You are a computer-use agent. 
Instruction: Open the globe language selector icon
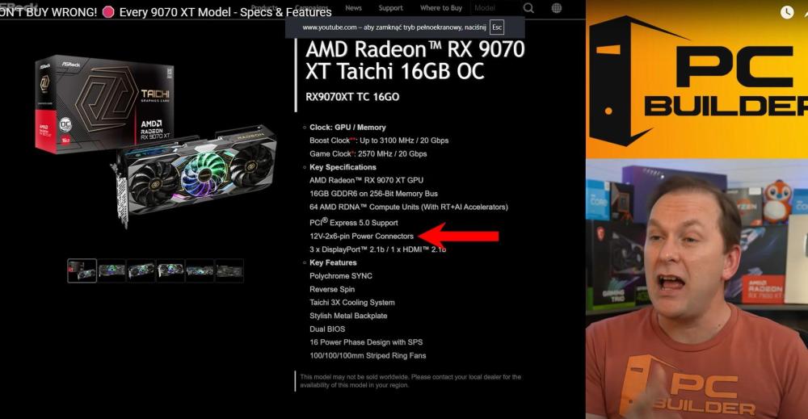pos(557,8)
